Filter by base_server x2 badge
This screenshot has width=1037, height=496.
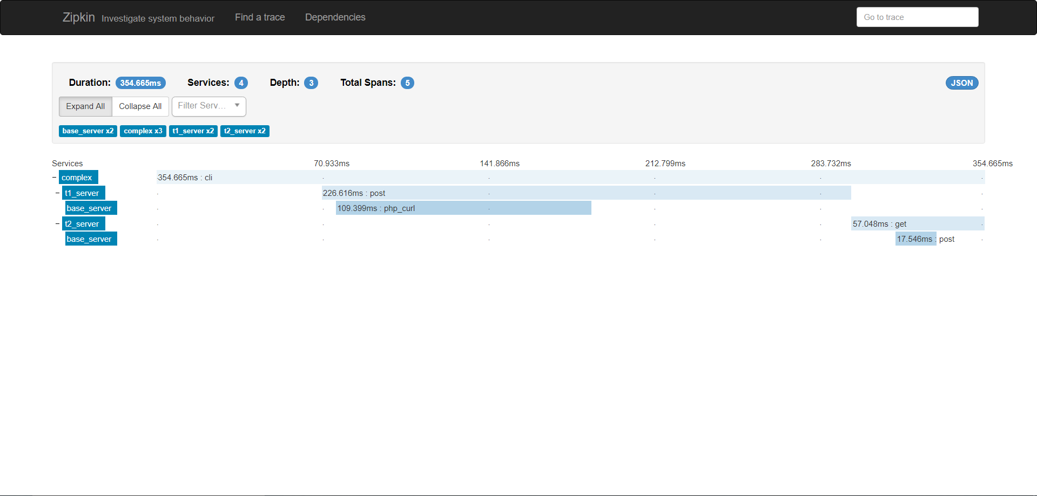pyautogui.click(x=88, y=131)
